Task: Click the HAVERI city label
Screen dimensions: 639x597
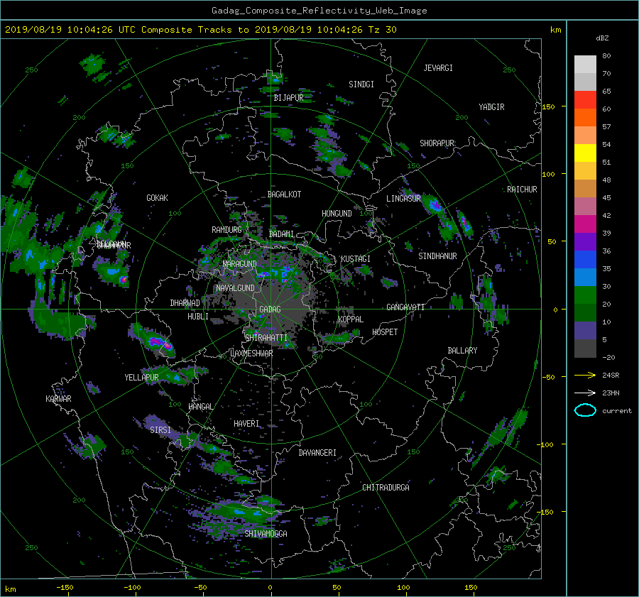Action: 246,424
